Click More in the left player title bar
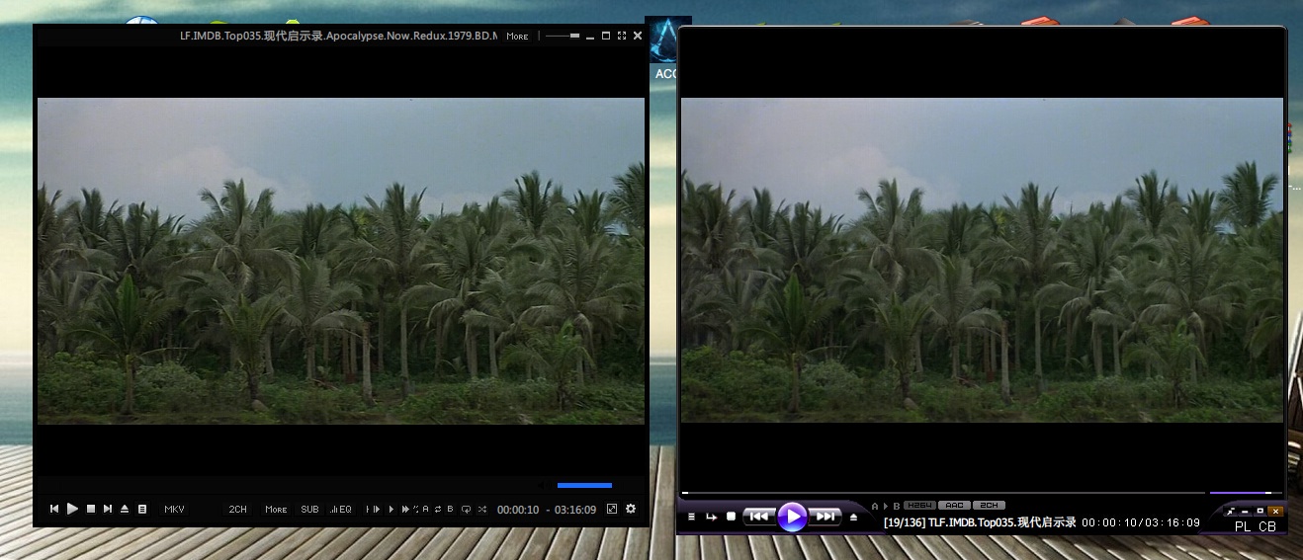1303x560 pixels. pyautogui.click(x=517, y=36)
